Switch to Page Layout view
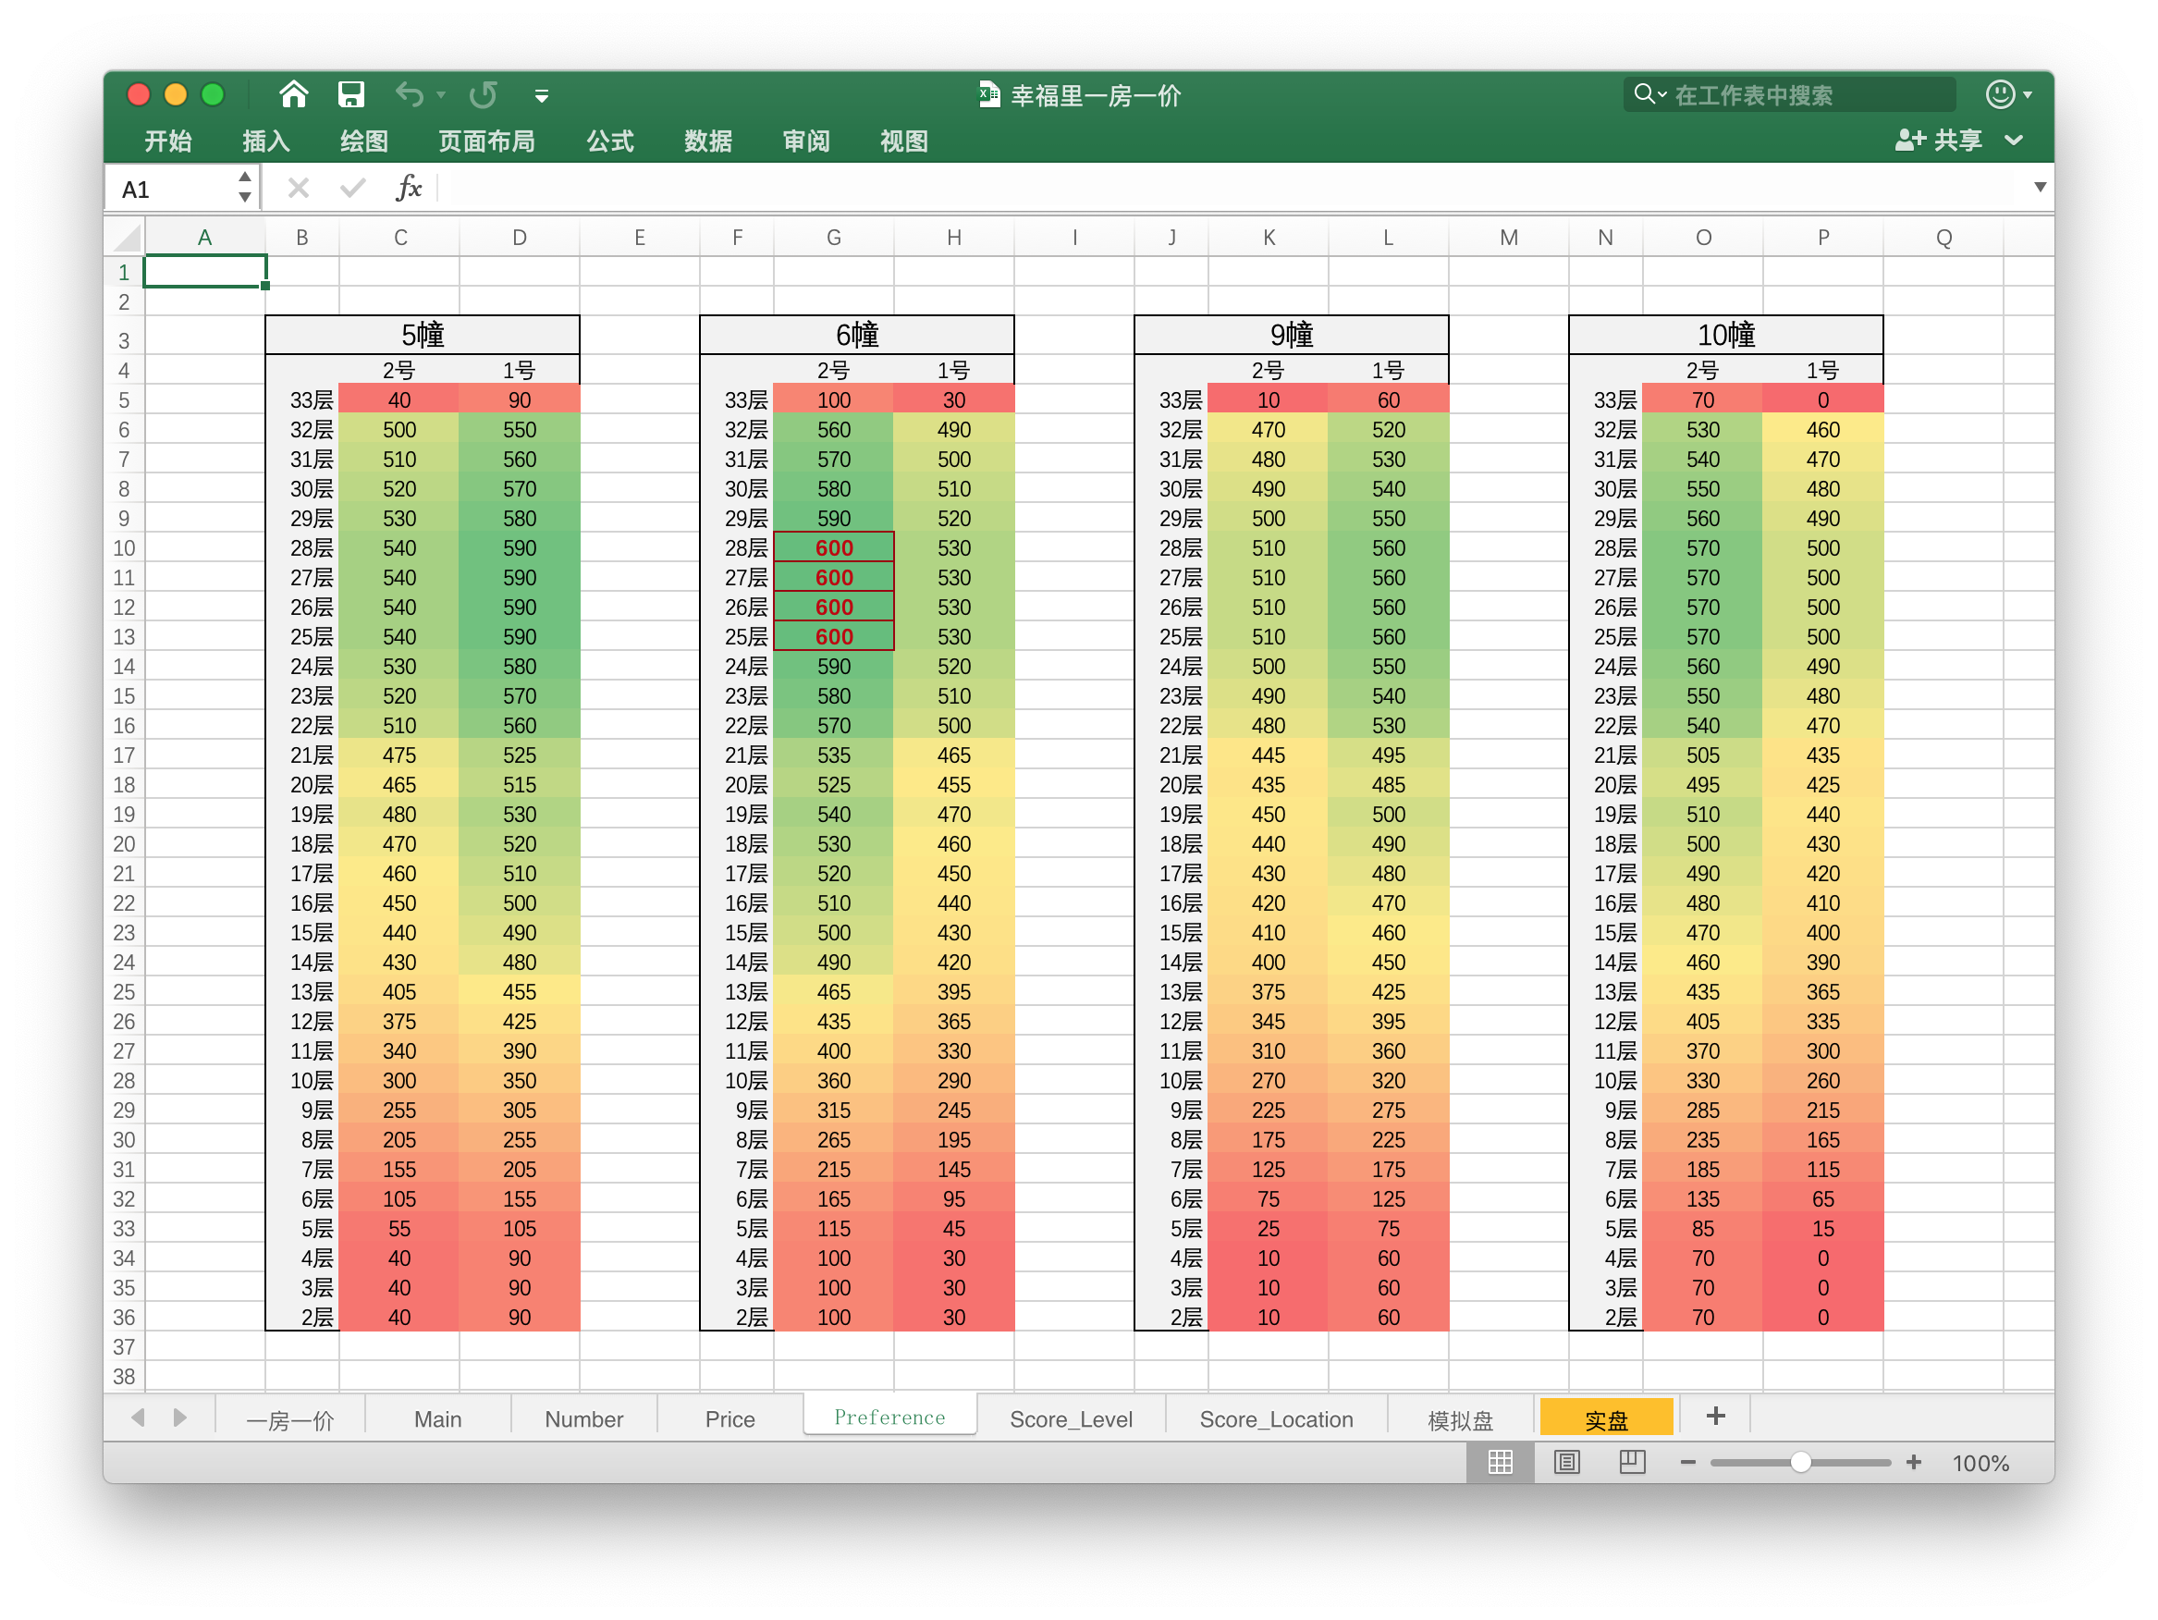Screen dimensions: 2158x1620 pos(1567,1462)
